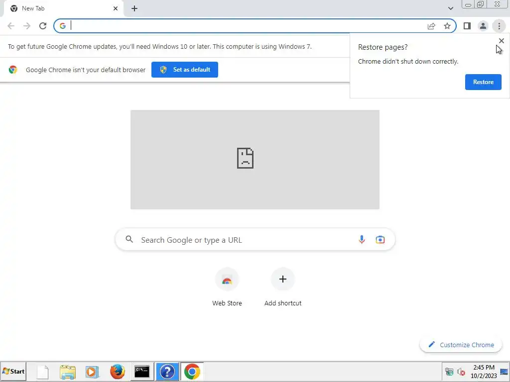Screen dimensions: 510x382
Task: Launch Windows Media Player from taskbar
Action: [92, 372]
